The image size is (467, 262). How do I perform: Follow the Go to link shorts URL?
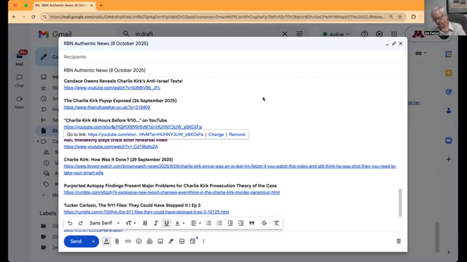[x=146, y=135]
